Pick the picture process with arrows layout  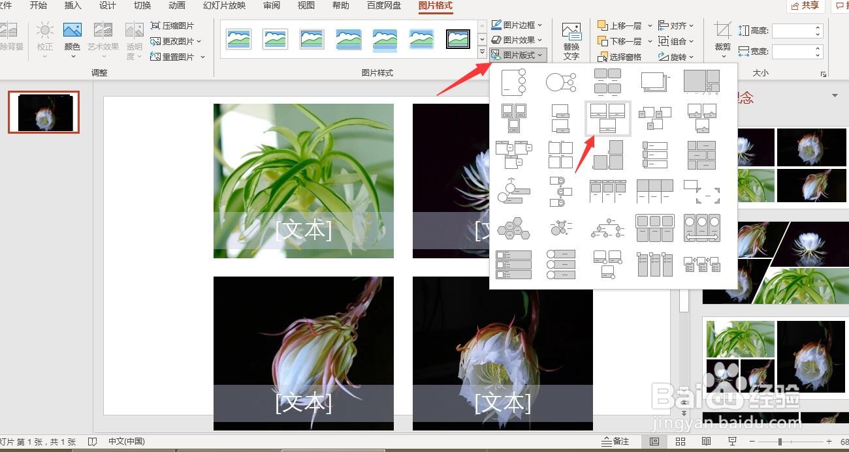click(701, 265)
